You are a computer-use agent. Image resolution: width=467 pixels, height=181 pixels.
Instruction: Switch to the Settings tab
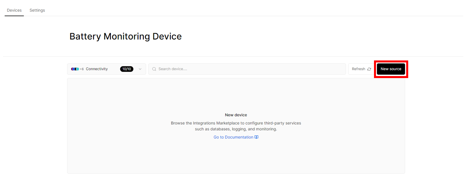point(37,10)
